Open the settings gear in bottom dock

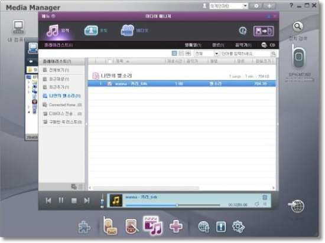(x=238, y=226)
